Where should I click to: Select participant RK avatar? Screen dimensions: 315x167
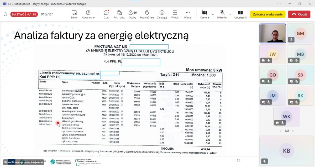click(x=300, y=96)
